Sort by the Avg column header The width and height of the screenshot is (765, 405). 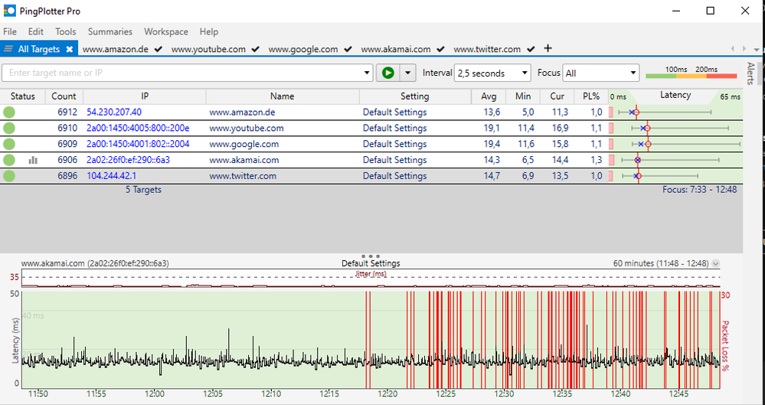489,96
